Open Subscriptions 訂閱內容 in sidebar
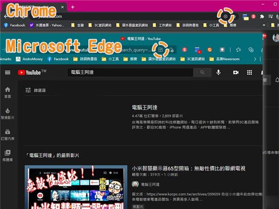This screenshot has width=279, height=209. pyautogui.click(x=7, y=135)
